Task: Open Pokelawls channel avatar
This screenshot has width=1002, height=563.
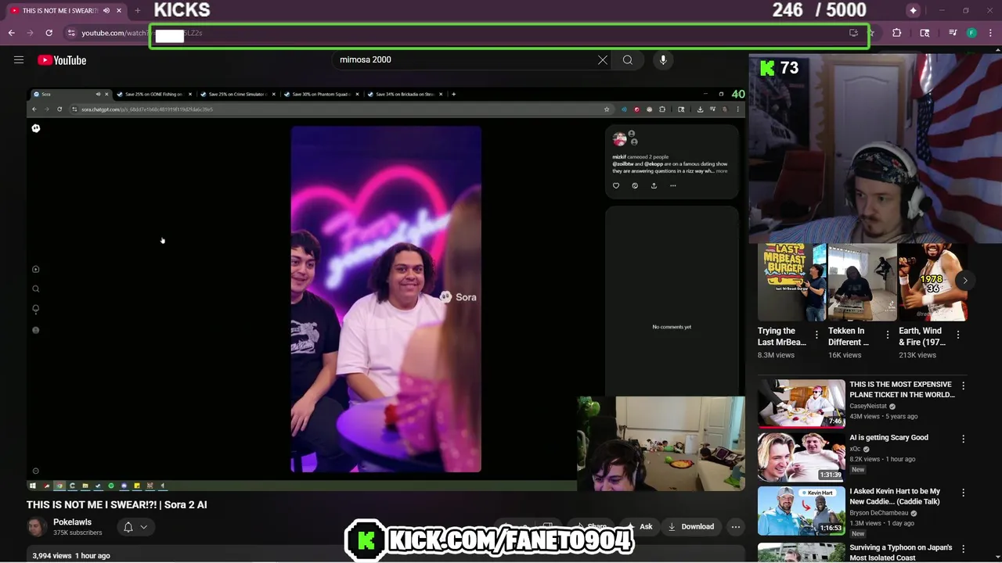Action: point(37,527)
